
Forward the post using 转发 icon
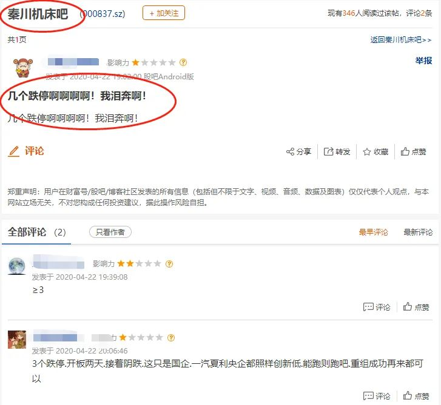(328, 152)
